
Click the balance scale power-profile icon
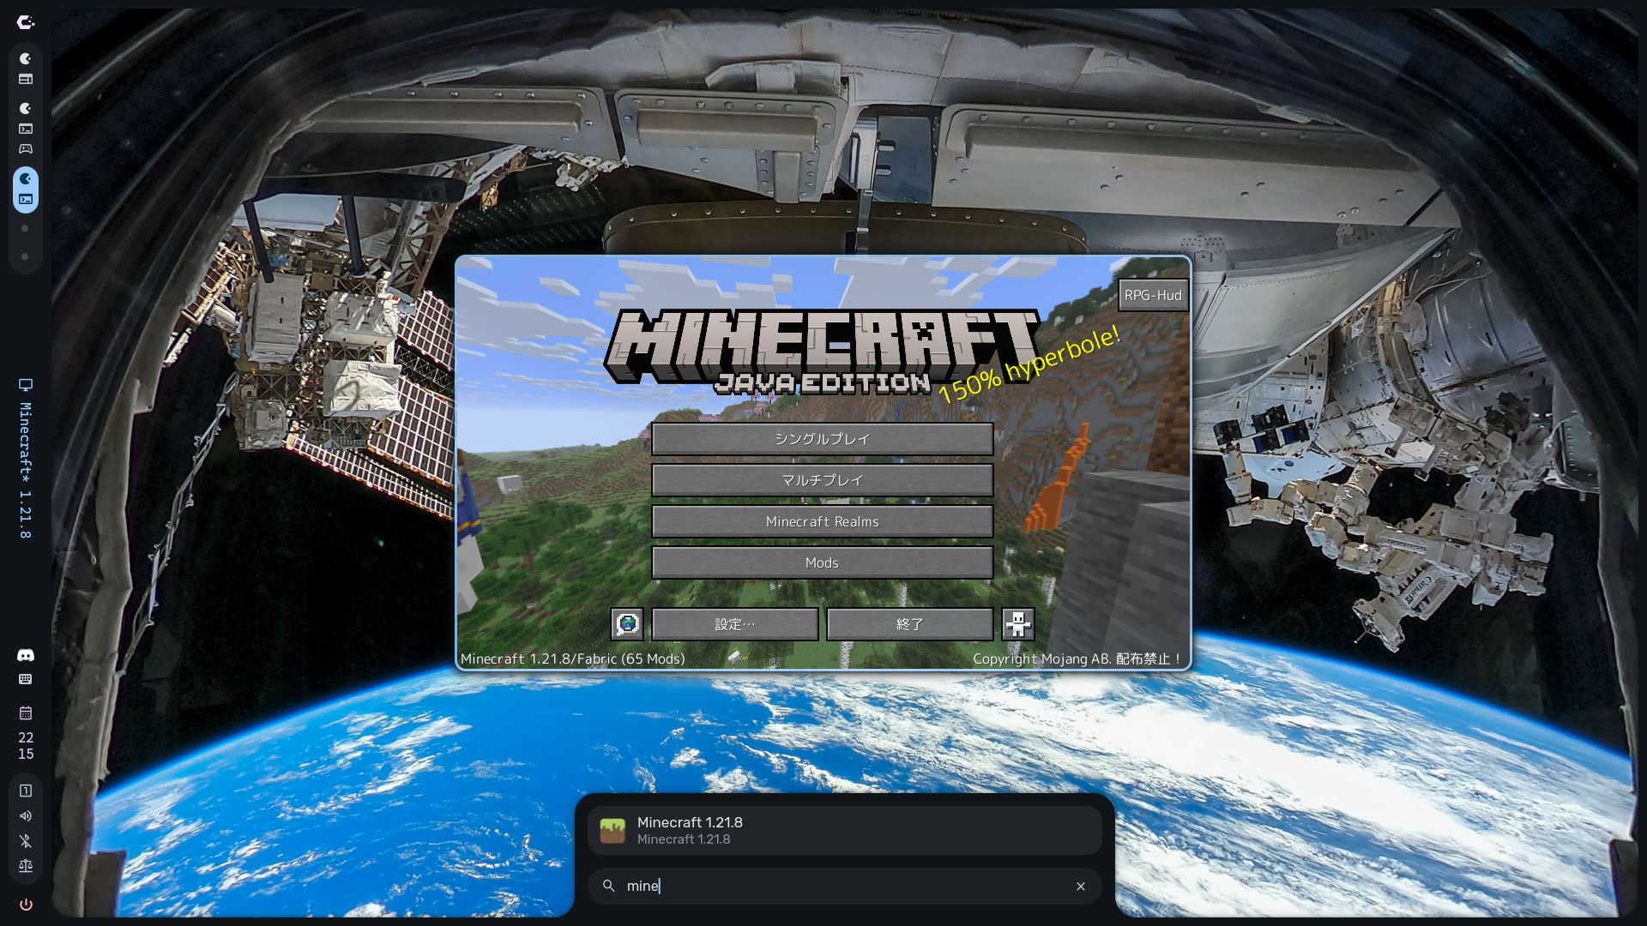tap(26, 866)
